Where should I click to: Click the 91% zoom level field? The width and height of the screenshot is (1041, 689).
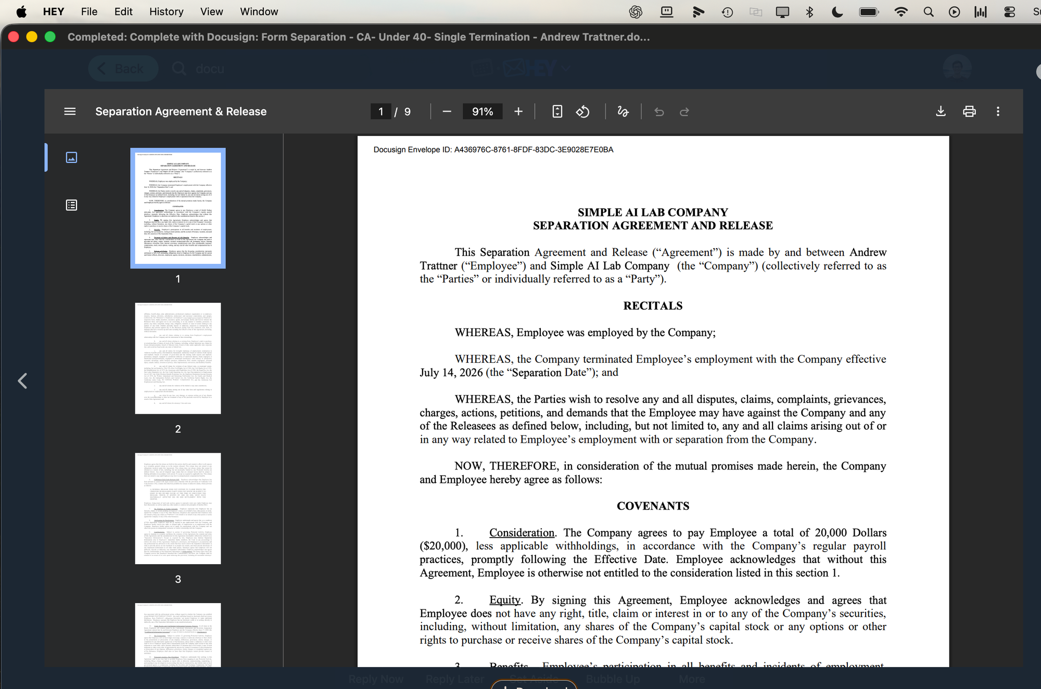pos(483,111)
